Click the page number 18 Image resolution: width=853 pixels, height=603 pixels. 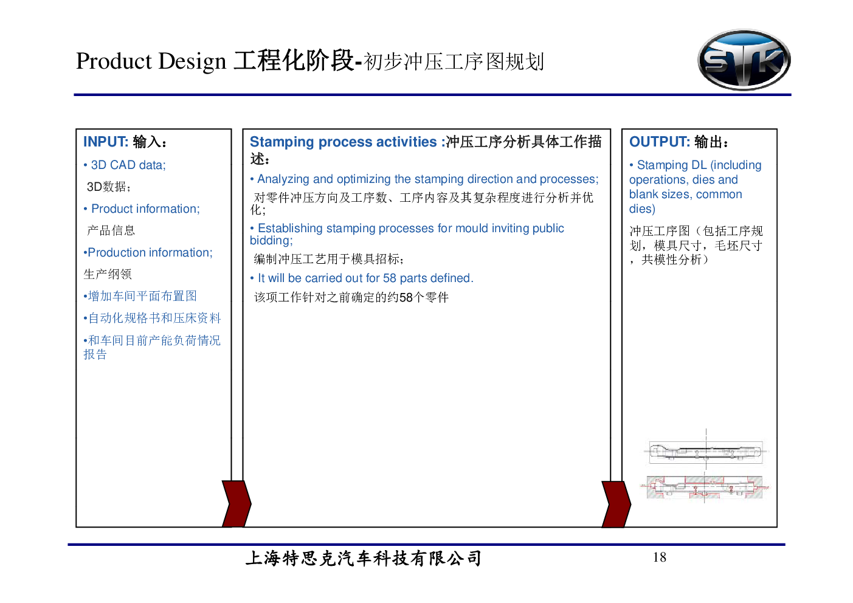660,557
